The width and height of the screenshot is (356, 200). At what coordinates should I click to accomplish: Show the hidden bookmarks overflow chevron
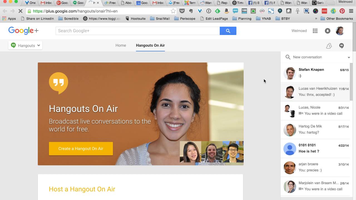(x=316, y=19)
